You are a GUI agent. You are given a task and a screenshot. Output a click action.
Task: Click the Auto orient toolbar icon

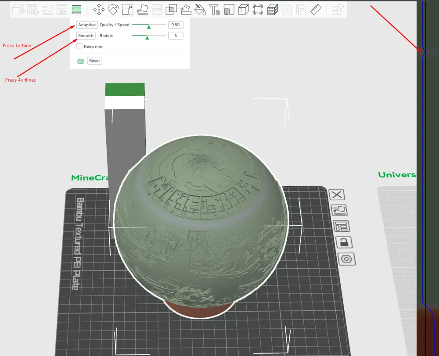pos(47,10)
